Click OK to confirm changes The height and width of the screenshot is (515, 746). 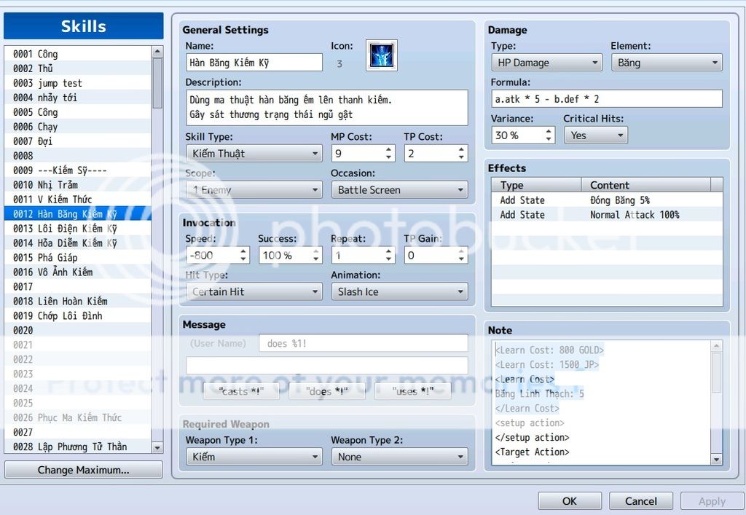[x=570, y=500]
